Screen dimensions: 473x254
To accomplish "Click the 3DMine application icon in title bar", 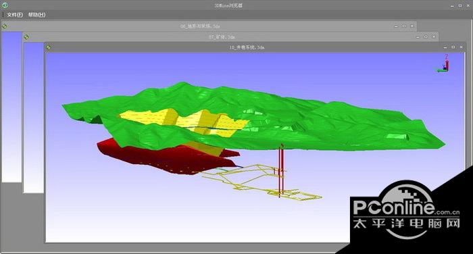I will coord(5,5).
